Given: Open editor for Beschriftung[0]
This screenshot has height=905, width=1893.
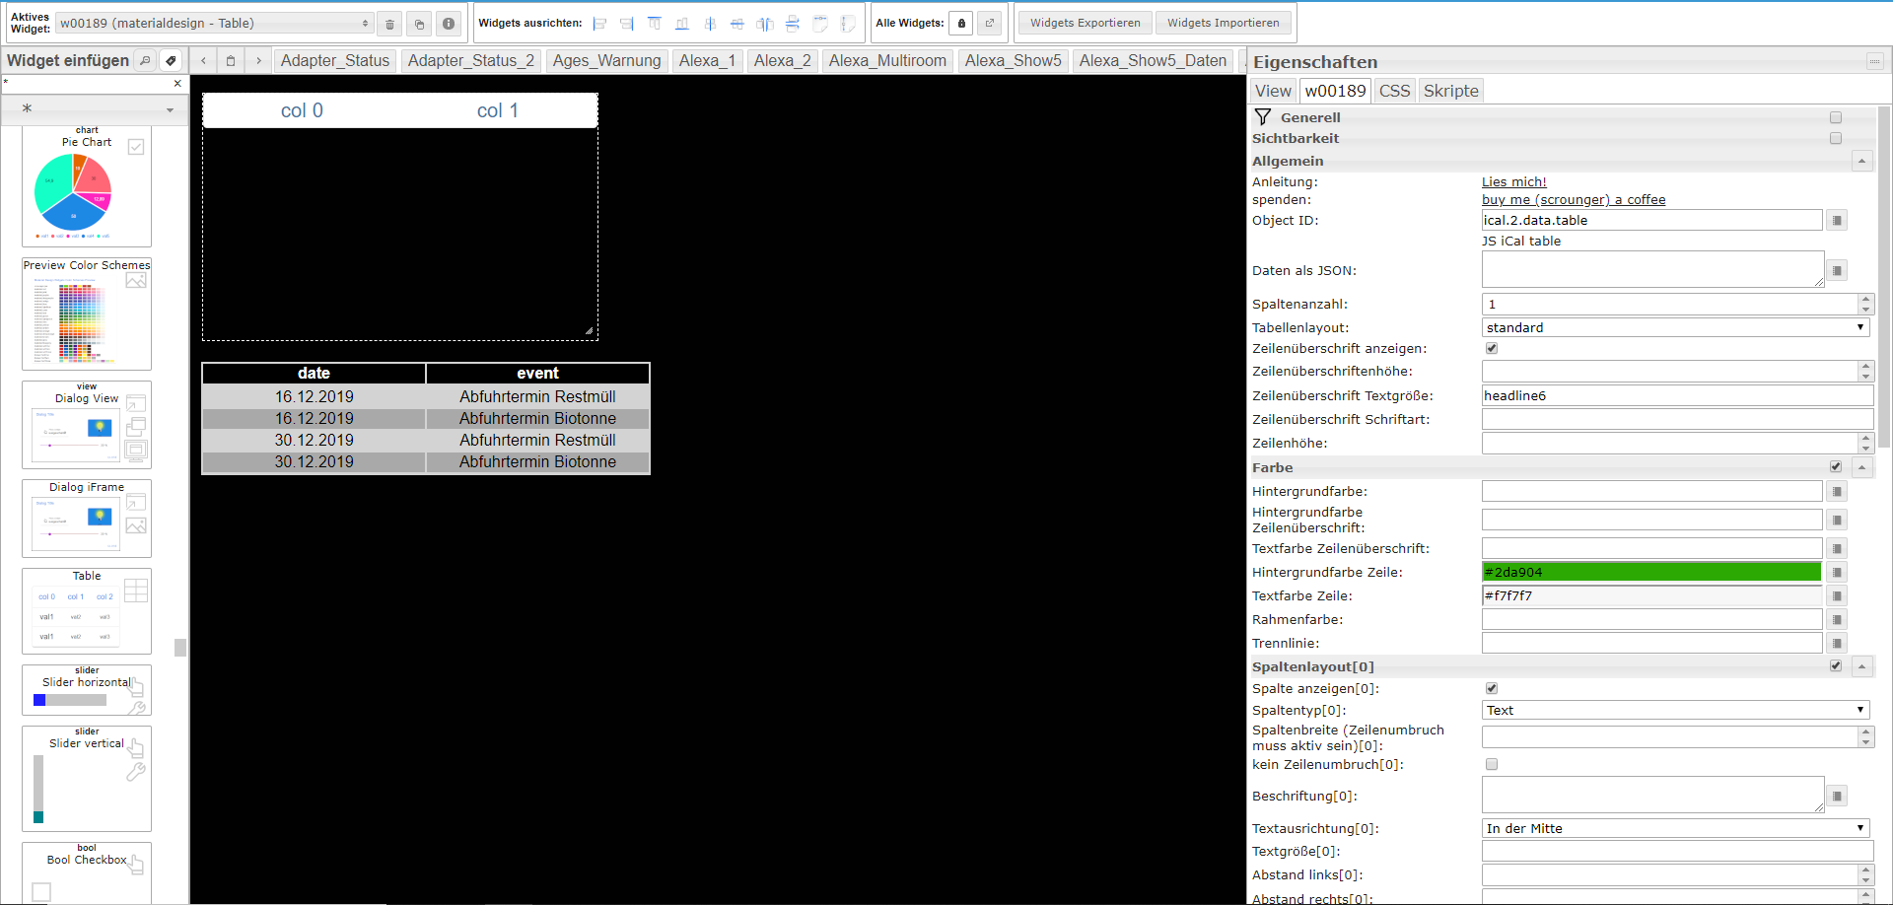Looking at the screenshot, I should click(1837, 796).
